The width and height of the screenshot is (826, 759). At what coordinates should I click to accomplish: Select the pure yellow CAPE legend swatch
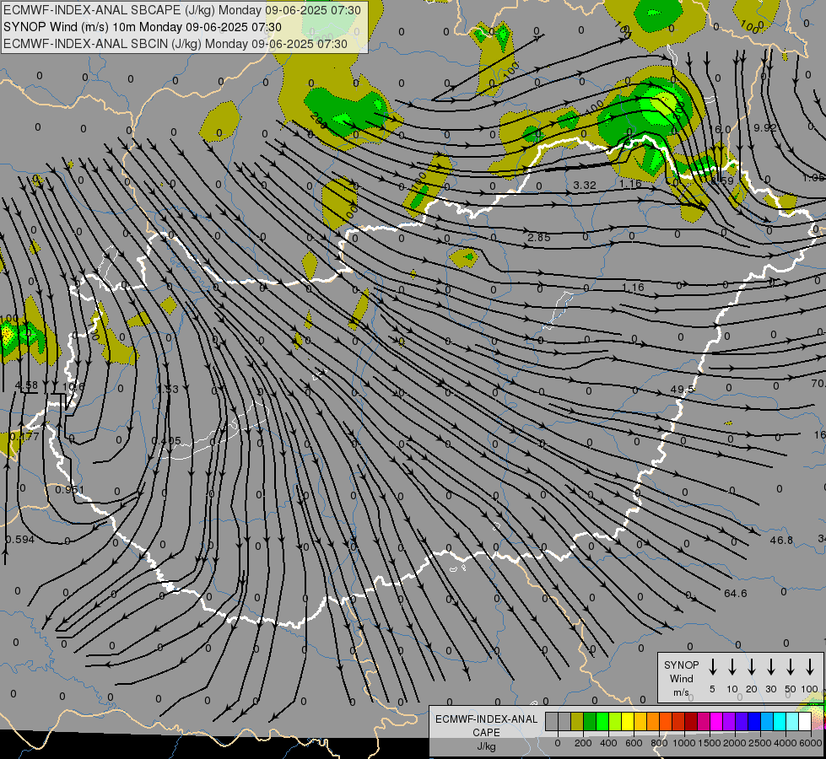pyautogui.click(x=628, y=722)
